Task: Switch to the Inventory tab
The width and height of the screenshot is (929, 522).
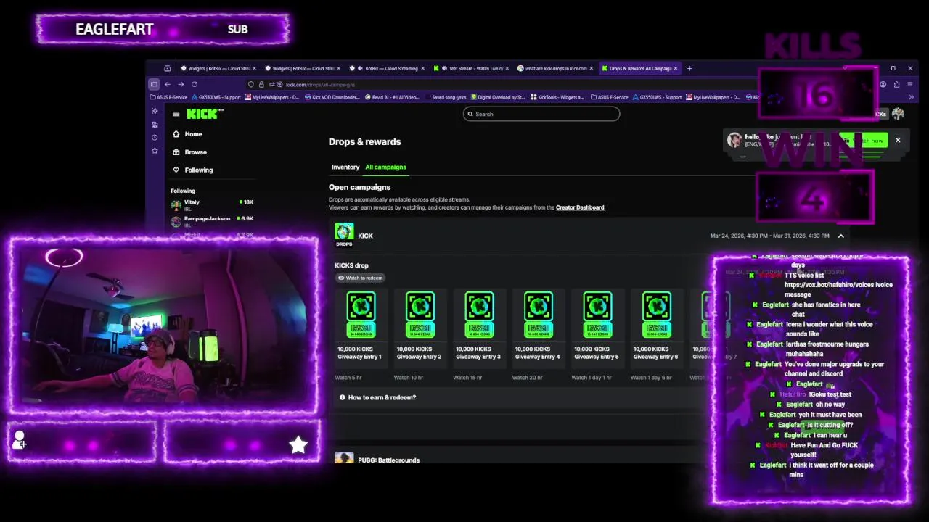Action: tap(345, 167)
